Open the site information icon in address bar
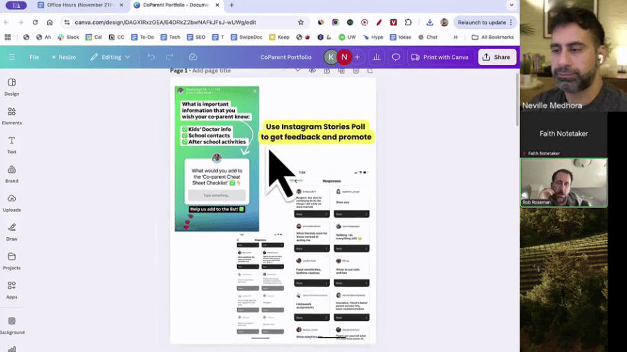The width and height of the screenshot is (627, 352). pyautogui.click(x=67, y=23)
